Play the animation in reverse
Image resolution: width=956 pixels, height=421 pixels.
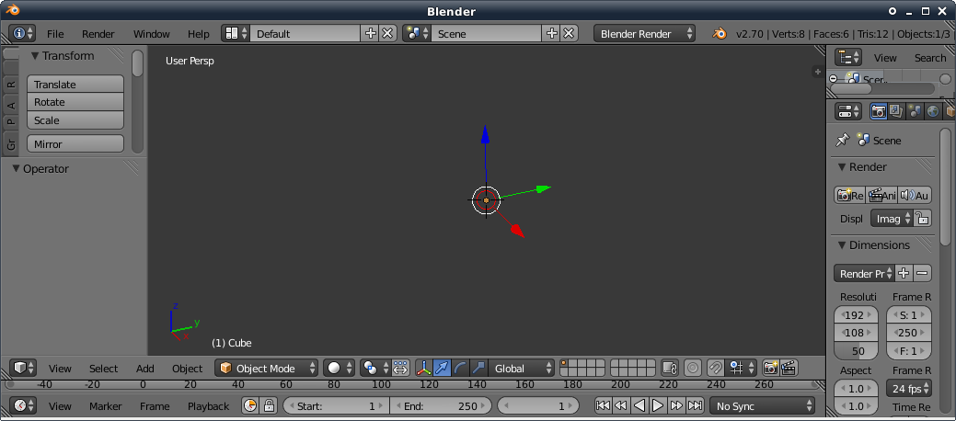(x=639, y=405)
